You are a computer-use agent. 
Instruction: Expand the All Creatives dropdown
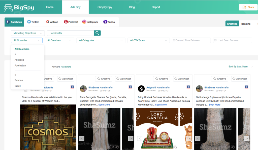click(59, 40)
